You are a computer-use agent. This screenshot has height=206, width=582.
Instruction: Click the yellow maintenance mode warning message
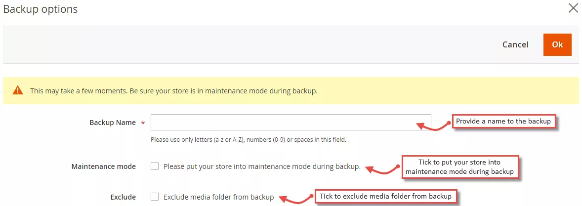point(173,91)
